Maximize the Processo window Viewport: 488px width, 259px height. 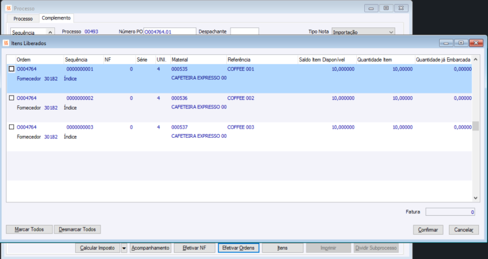click(386, 8)
